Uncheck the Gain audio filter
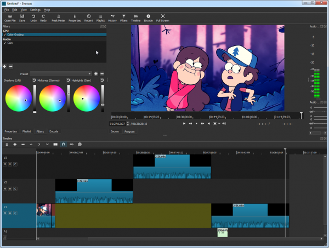Image resolution: width=329 pixels, height=248 pixels. [x=4, y=43]
